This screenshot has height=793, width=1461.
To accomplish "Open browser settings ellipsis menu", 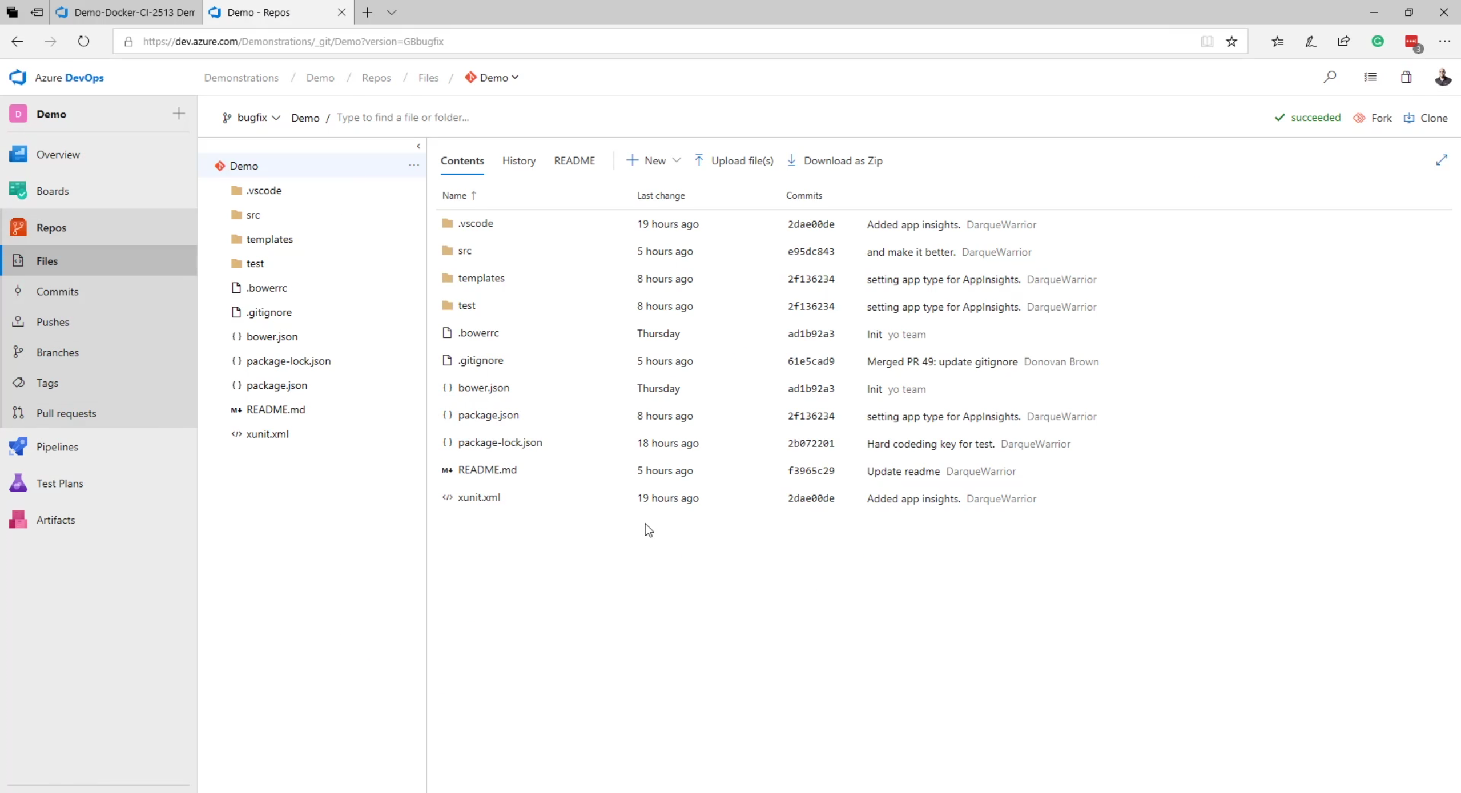I will (x=1444, y=41).
